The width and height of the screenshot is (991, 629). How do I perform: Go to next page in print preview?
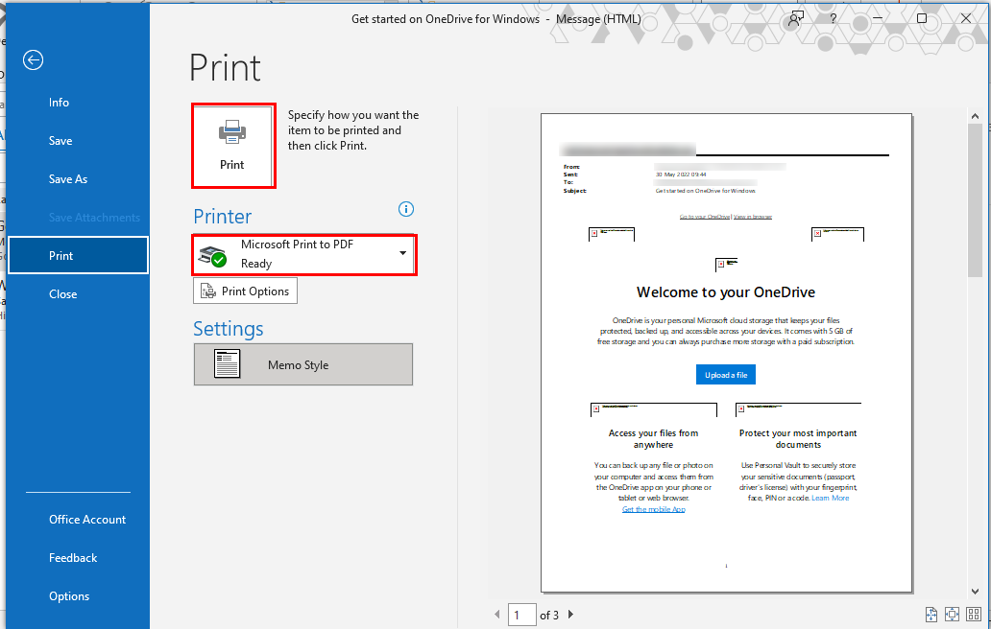tap(570, 615)
